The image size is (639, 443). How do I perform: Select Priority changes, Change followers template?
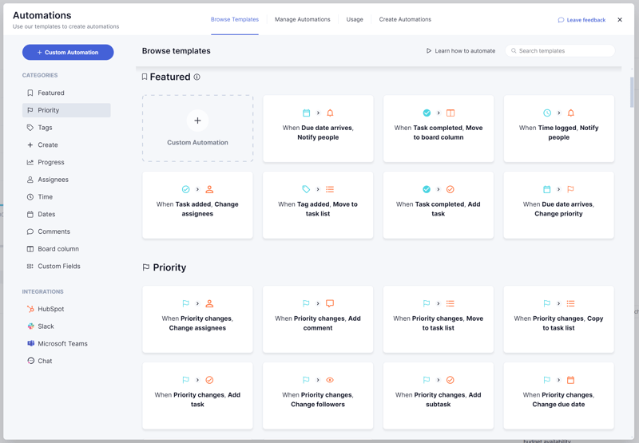coord(318,396)
